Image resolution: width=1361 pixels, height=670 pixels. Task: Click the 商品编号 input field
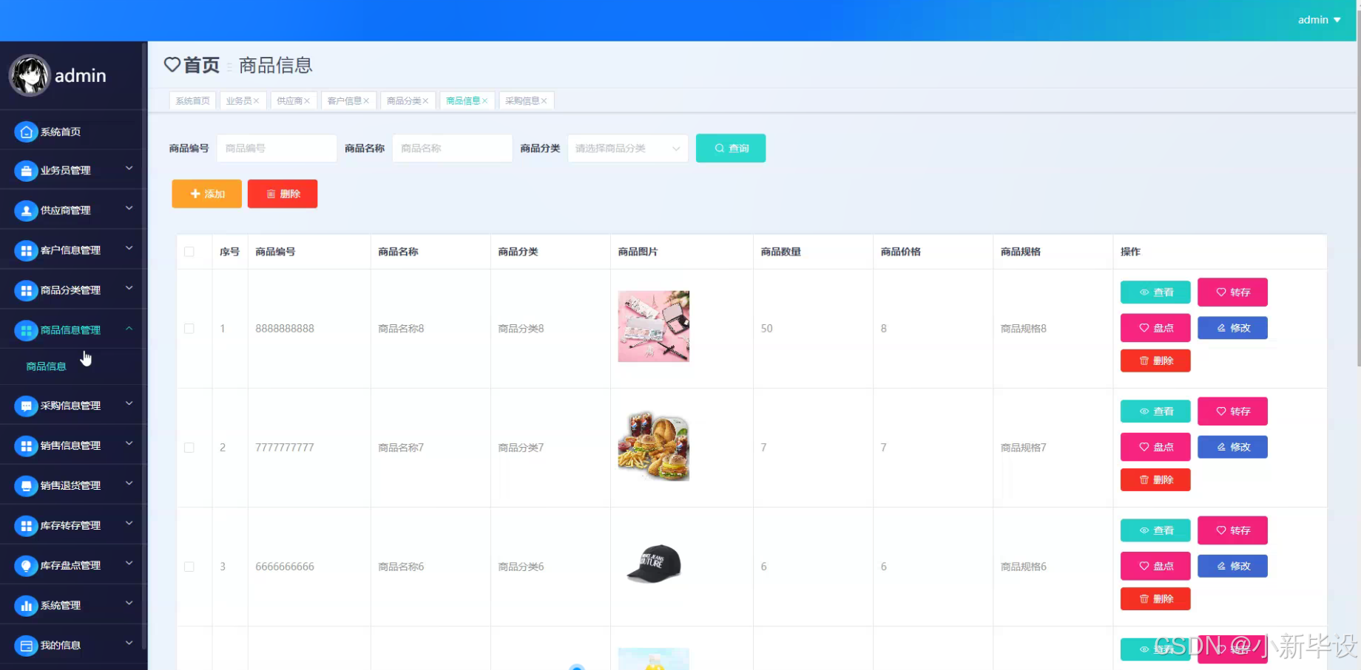tap(277, 148)
